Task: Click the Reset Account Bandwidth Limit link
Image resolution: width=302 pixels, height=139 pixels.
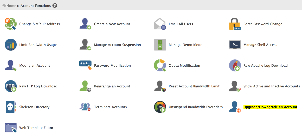Action: pyautogui.click(x=194, y=86)
